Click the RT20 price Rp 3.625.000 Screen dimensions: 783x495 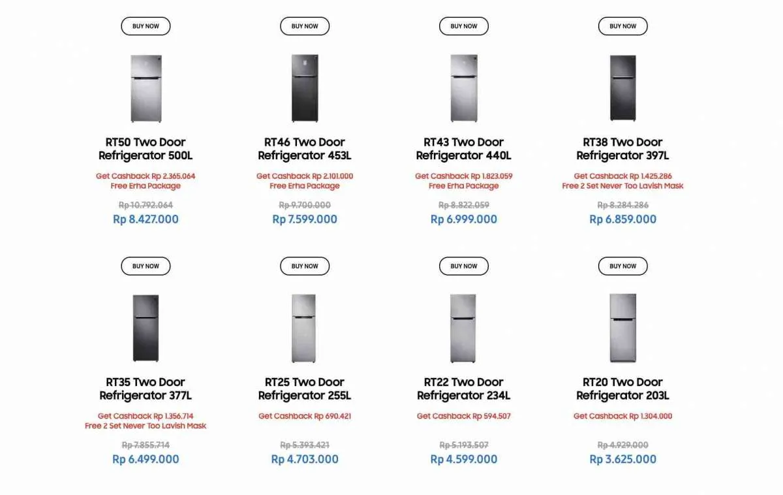tap(622, 459)
